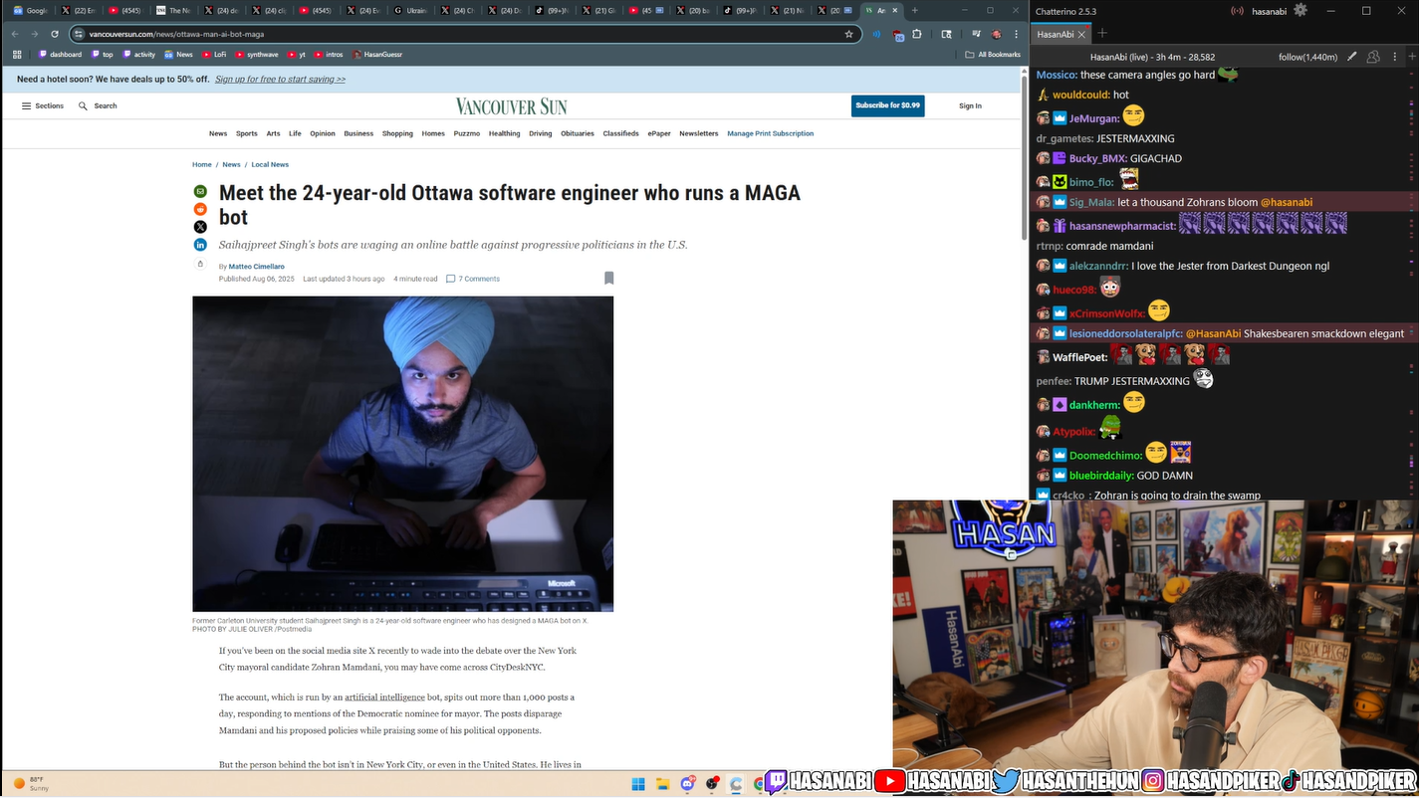The height and width of the screenshot is (798, 1419).
Task: Click the webpage vertical scrollbar thumb
Action: pyautogui.click(x=1024, y=156)
